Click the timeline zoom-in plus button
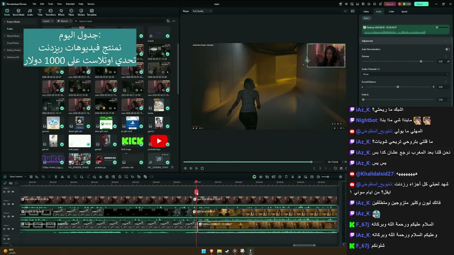 coord(340,177)
